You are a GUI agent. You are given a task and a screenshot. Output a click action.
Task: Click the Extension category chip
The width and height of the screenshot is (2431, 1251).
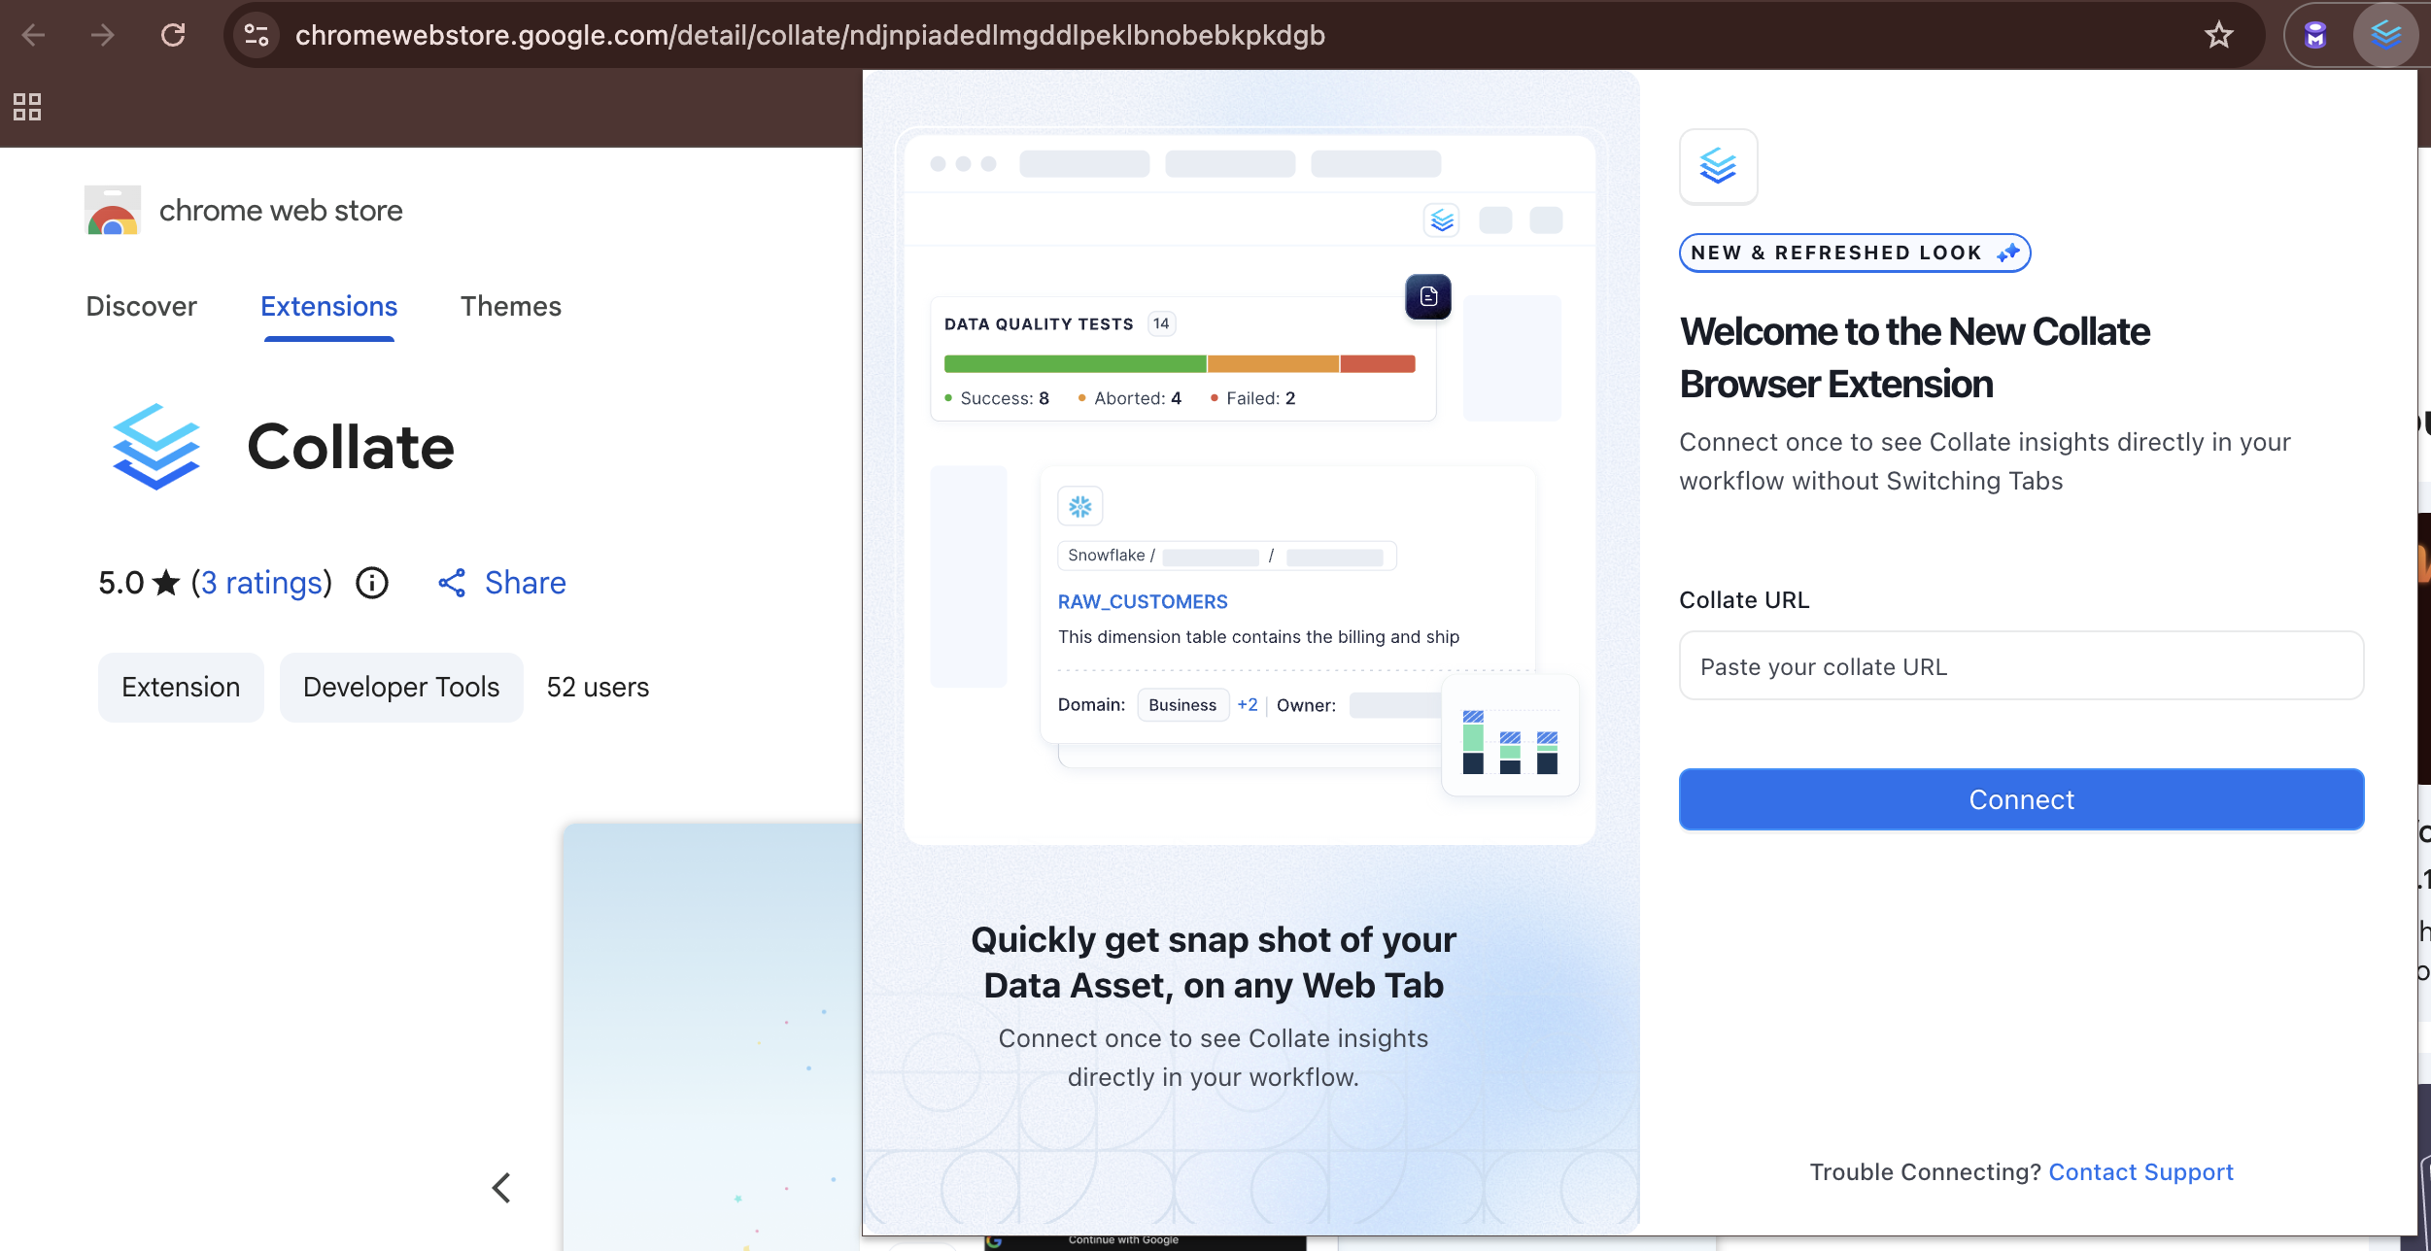tap(181, 688)
